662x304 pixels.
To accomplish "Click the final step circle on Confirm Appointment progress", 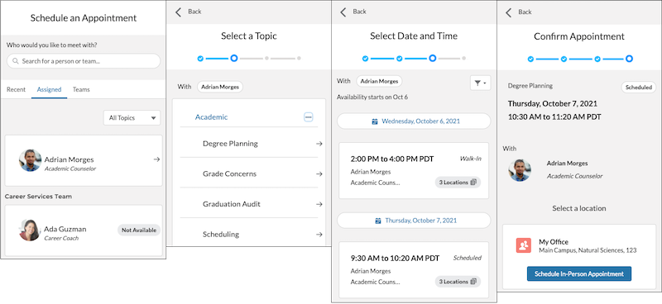I will point(629,59).
